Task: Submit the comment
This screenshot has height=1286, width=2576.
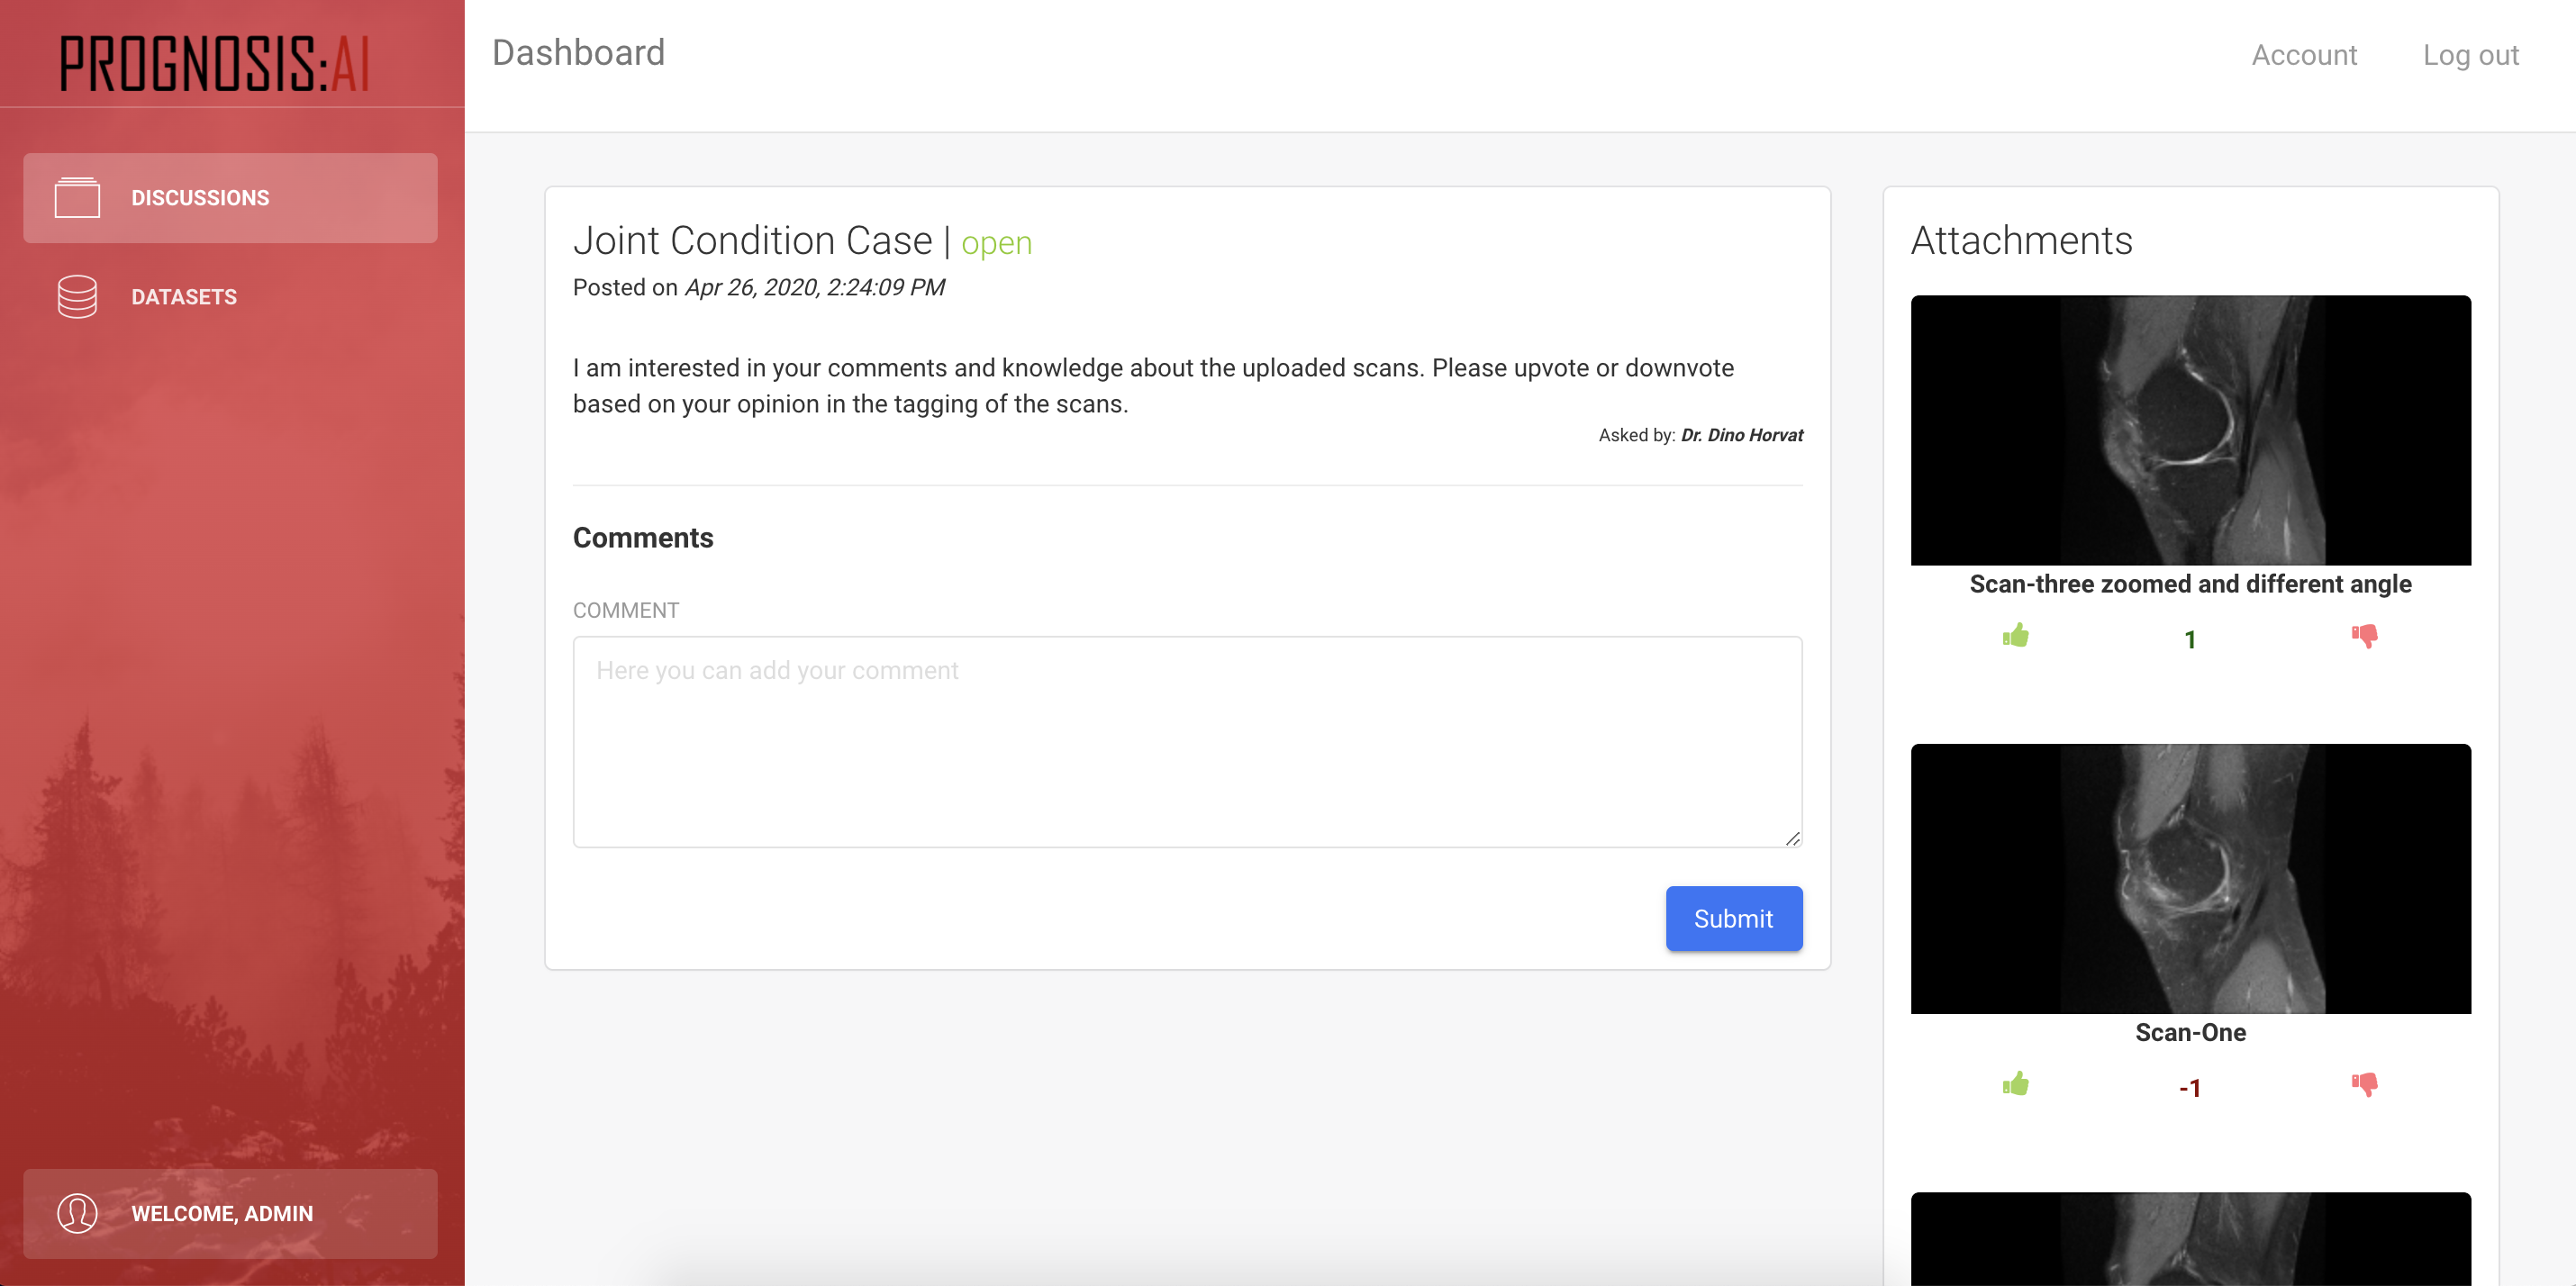Action: click(1733, 918)
